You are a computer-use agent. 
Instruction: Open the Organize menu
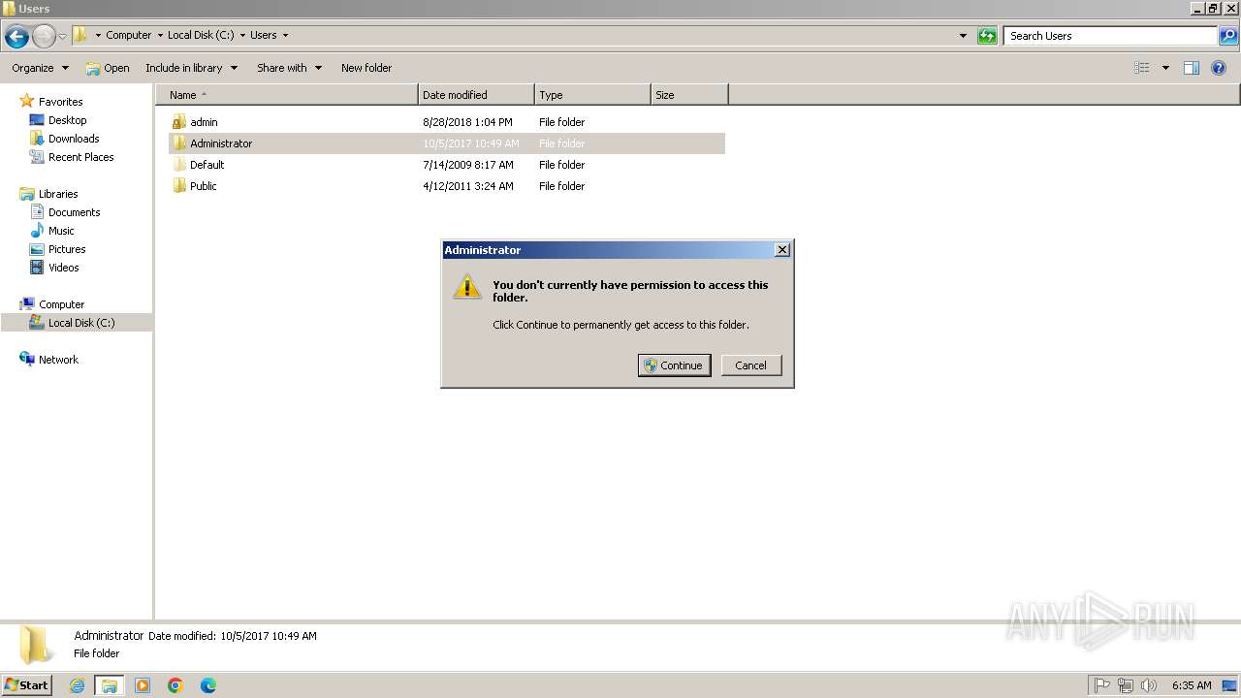click(41, 68)
